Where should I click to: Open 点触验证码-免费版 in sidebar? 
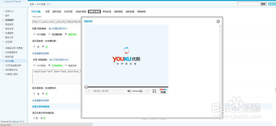[x=14, y=48]
